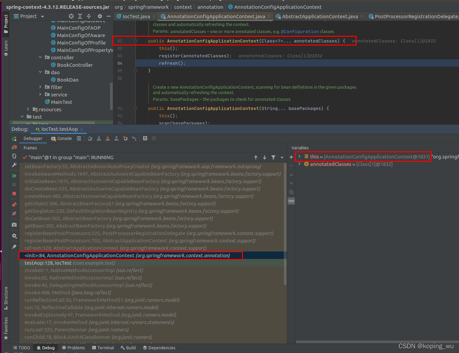This screenshot has height=353, width=459.
Task: Open the Terminal tool window tab
Action: [x=103, y=348]
